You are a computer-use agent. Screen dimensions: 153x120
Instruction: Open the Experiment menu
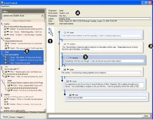5,6
